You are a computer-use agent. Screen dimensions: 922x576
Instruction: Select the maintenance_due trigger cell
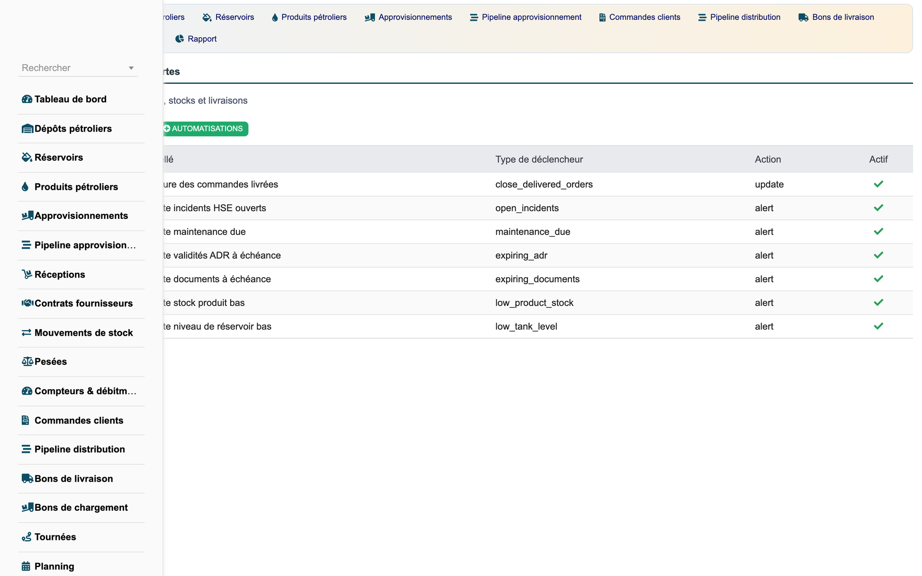(533, 232)
